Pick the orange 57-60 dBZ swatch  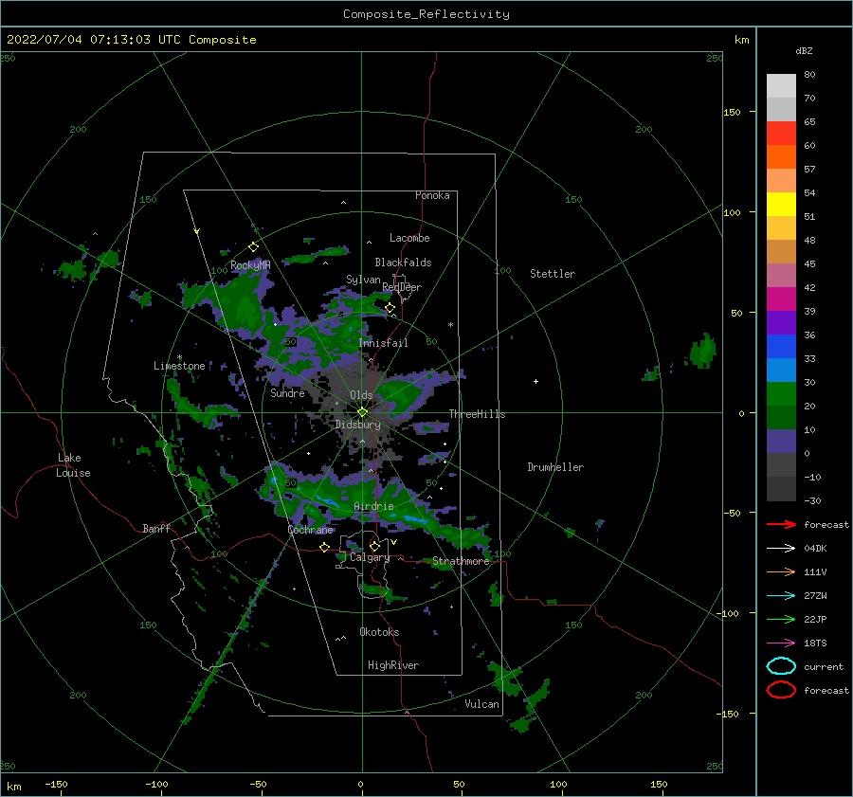(x=781, y=157)
